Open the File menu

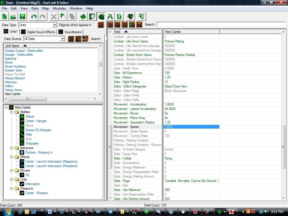coord(4,8)
